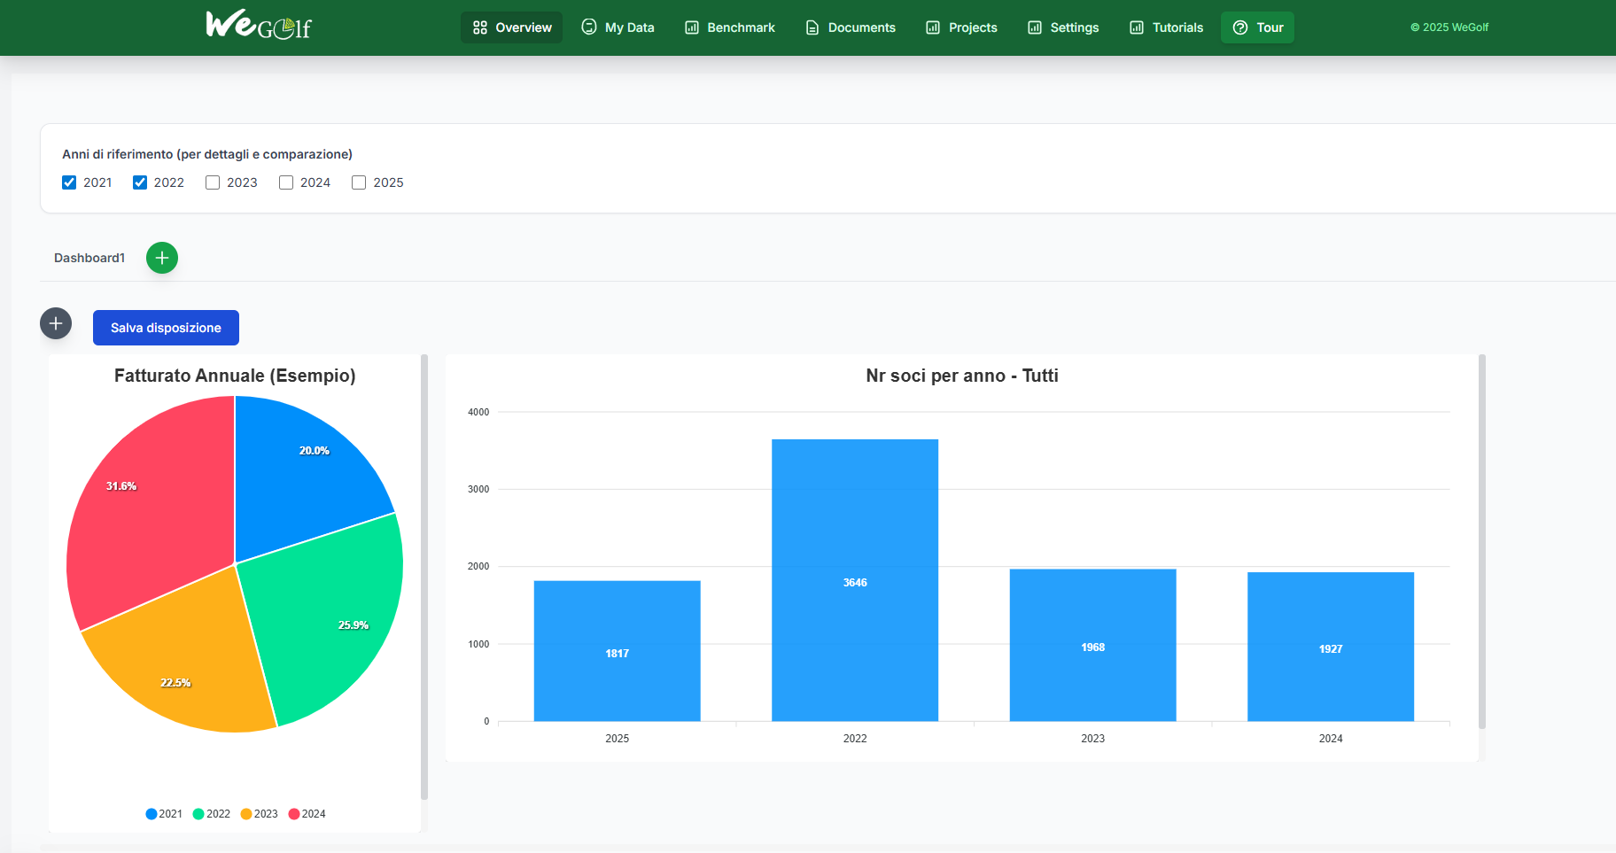The image size is (1616, 853).
Task: Click the 3646 bar for 2022
Action: (855, 580)
